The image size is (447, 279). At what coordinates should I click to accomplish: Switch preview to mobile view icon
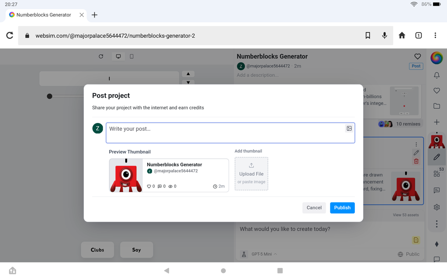point(131,56)
